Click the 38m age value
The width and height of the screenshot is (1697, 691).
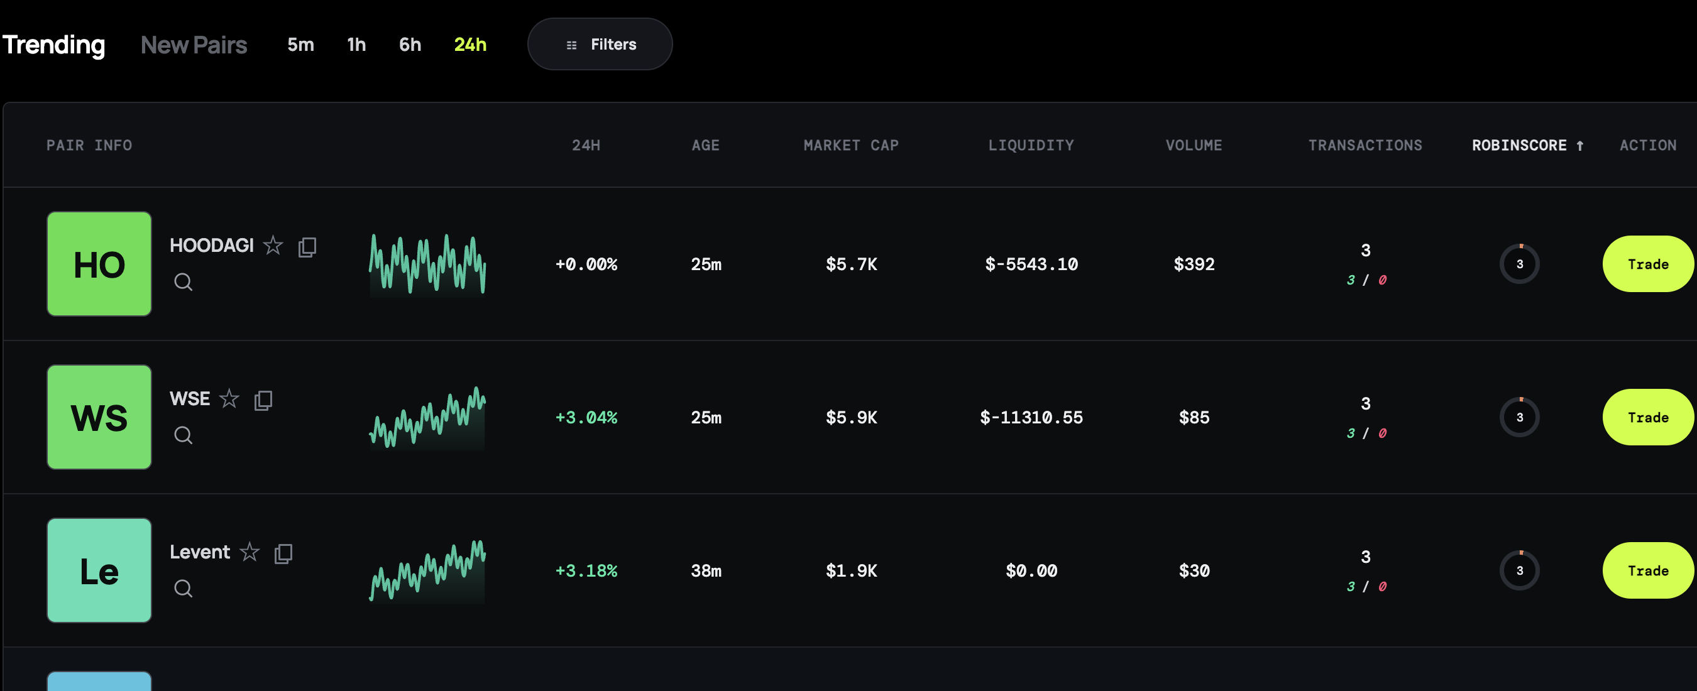tap(706, 570)
